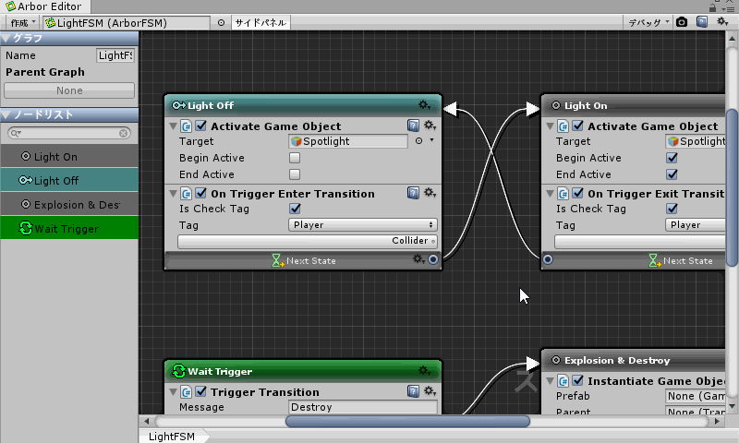Open object picker beside Spotlight target field
739x443 pixels.
click(x=418, y=141)
